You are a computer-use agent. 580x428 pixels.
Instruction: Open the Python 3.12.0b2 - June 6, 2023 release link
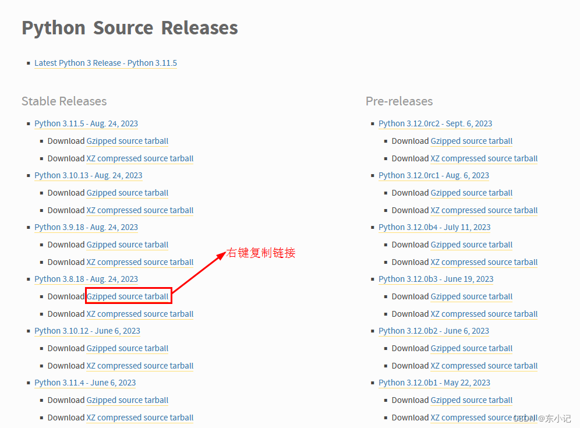click(x=434, y=331)
